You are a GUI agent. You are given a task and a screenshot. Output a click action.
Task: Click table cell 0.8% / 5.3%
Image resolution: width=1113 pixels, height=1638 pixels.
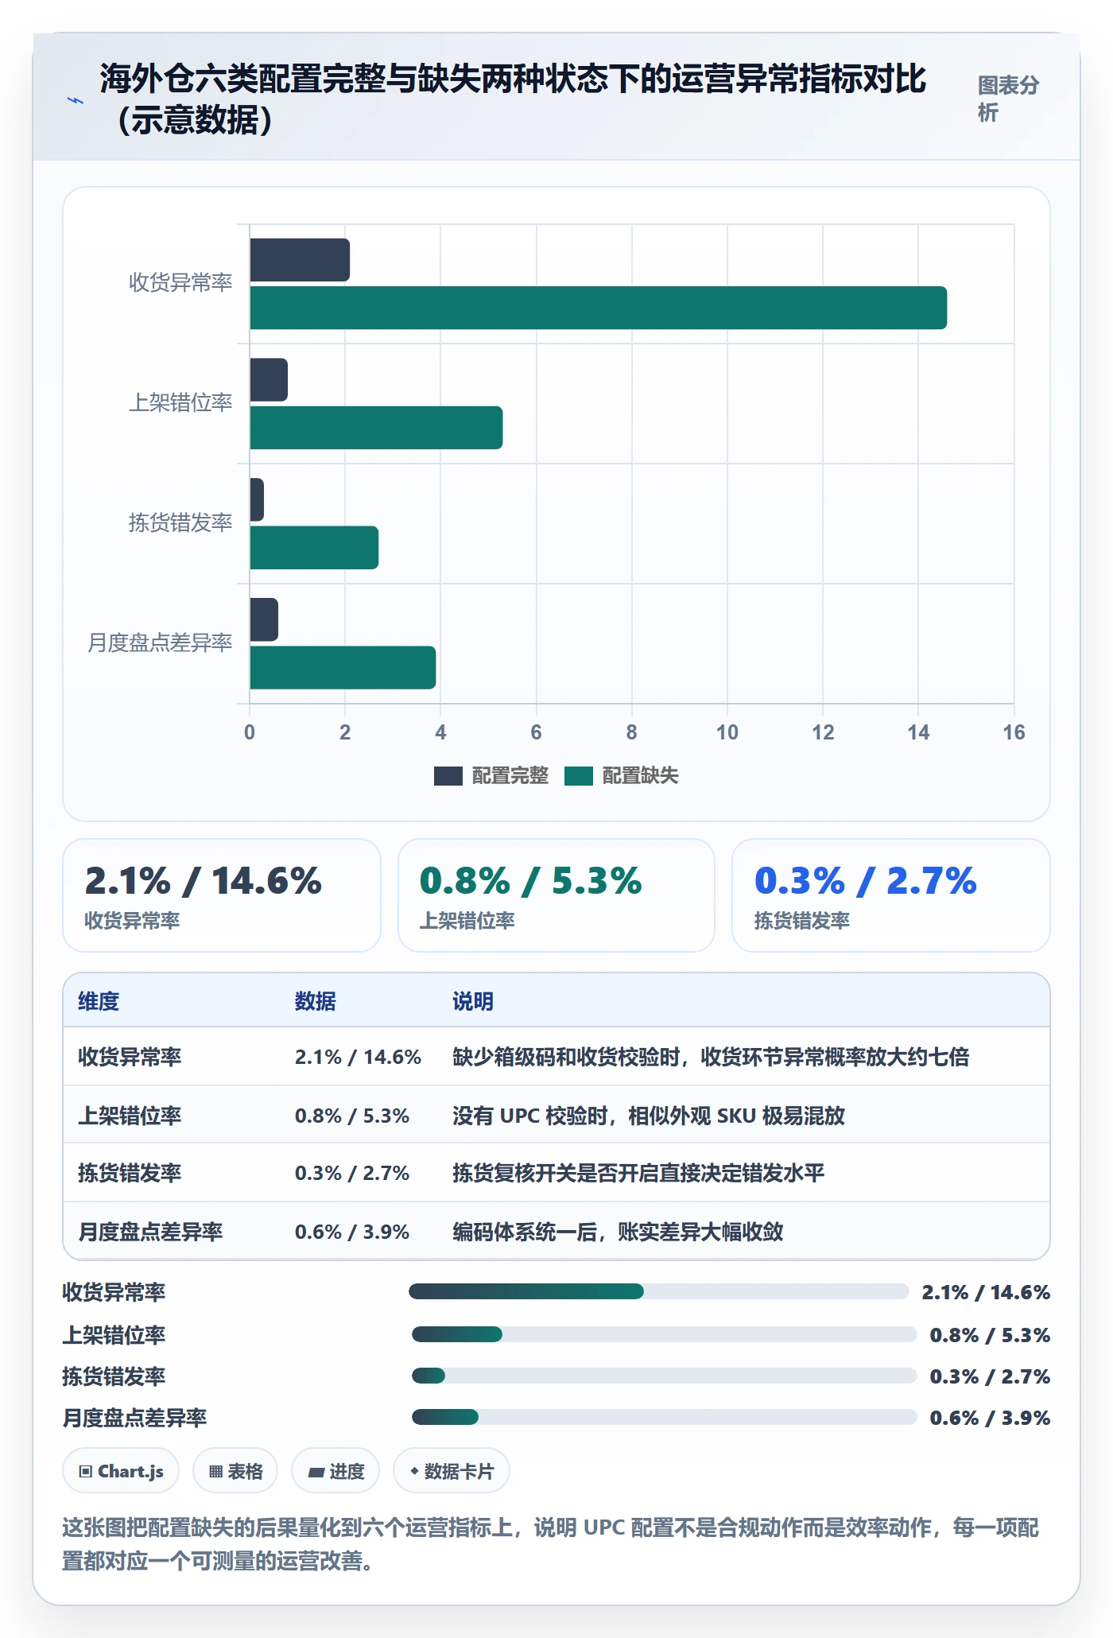[352, 1116]
